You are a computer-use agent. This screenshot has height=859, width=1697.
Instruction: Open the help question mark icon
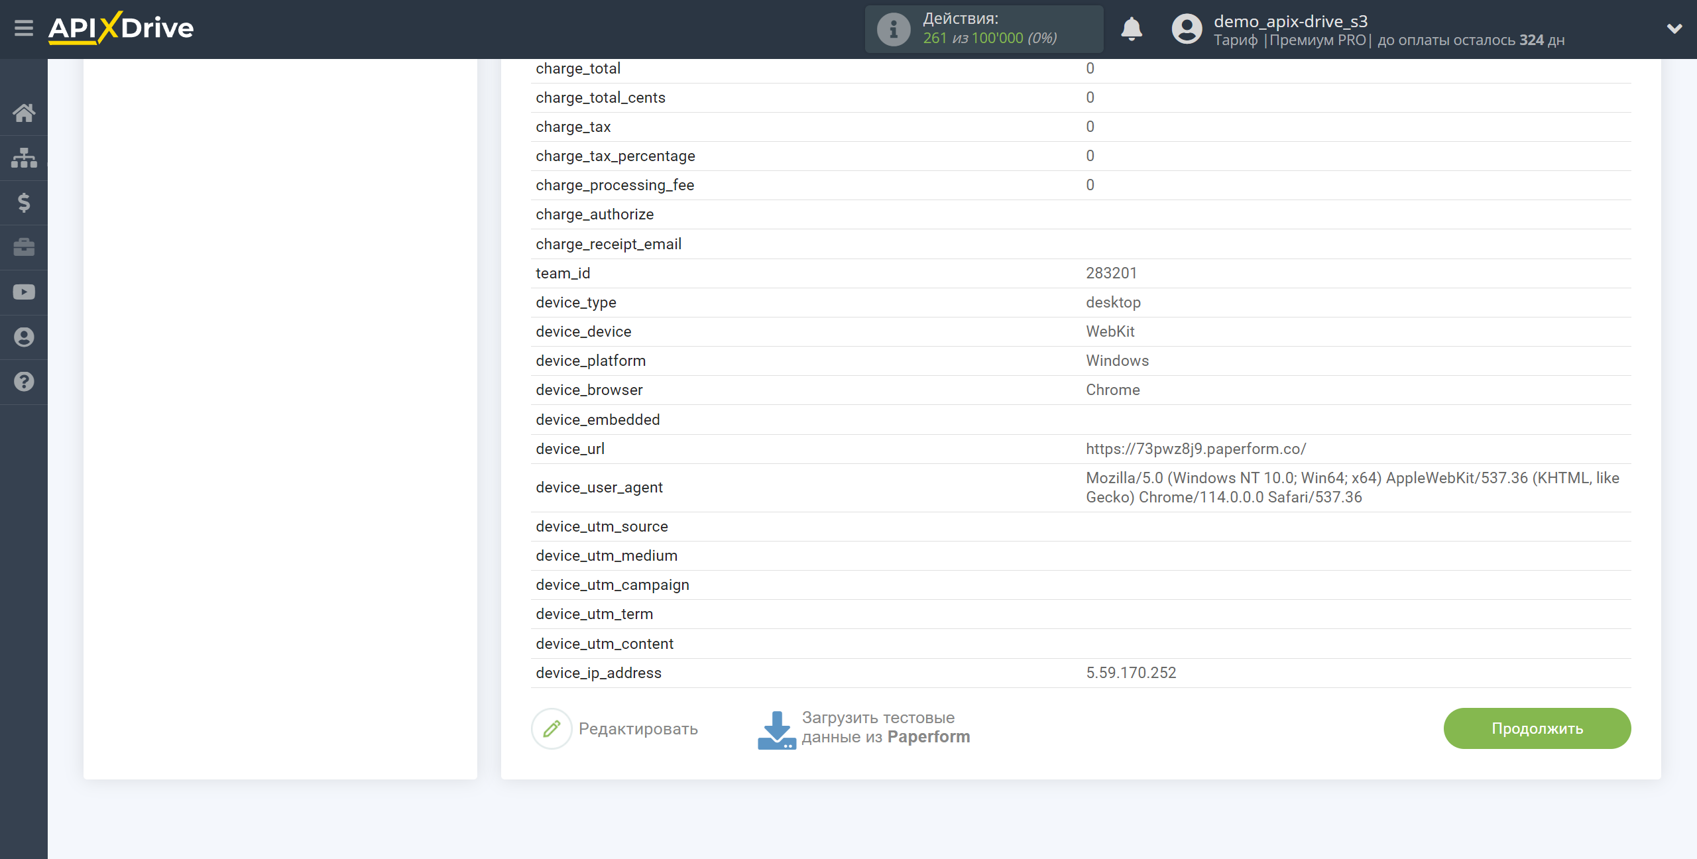tap(24, 382)
